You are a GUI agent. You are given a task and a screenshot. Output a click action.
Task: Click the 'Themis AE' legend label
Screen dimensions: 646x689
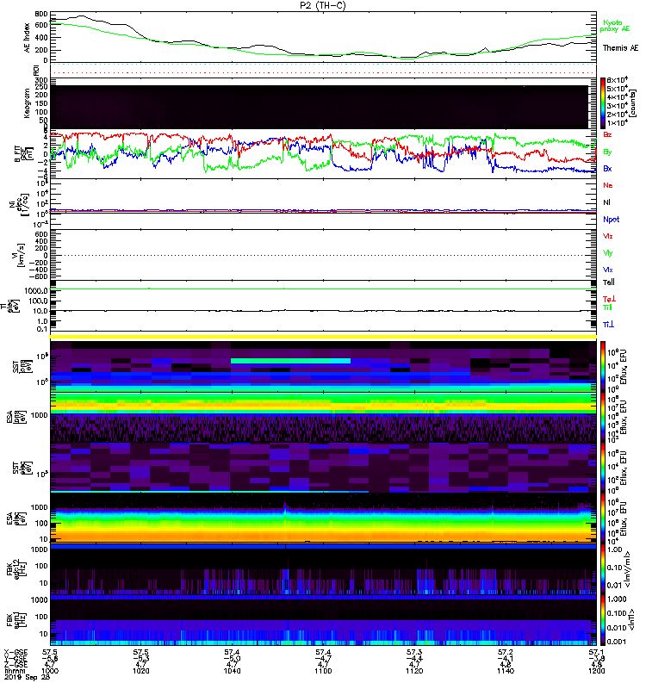click(x=620, y=48)
